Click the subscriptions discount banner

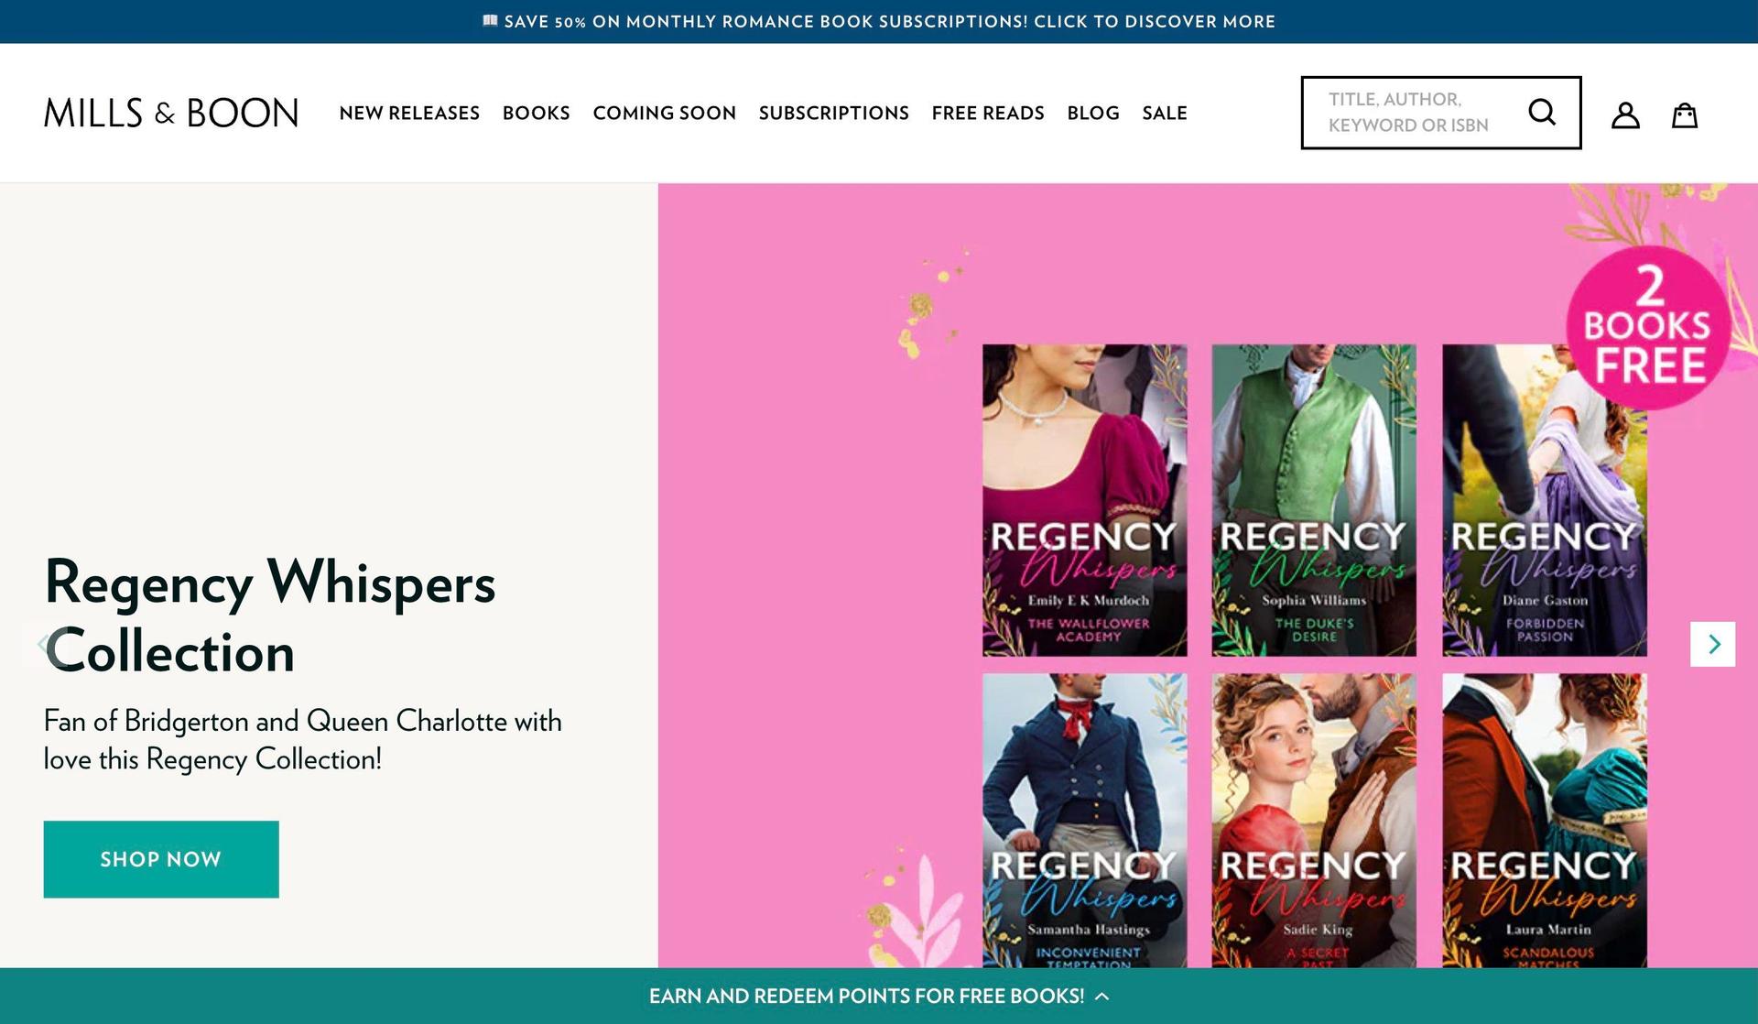click(x=879, y=21)
